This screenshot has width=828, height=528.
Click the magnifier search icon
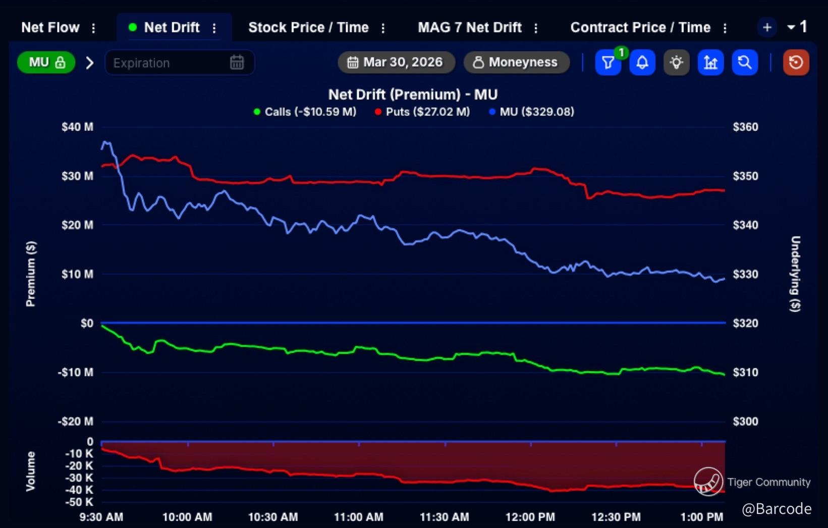[744, 63]
